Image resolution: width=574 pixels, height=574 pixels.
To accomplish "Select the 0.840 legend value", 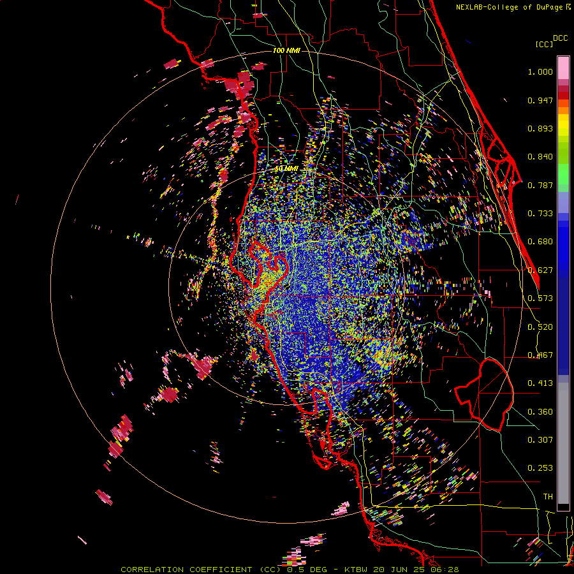I will (540, 157).
